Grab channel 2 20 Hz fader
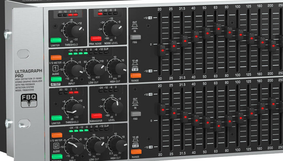This screenshot has height=161, width=283. [163, 109]
